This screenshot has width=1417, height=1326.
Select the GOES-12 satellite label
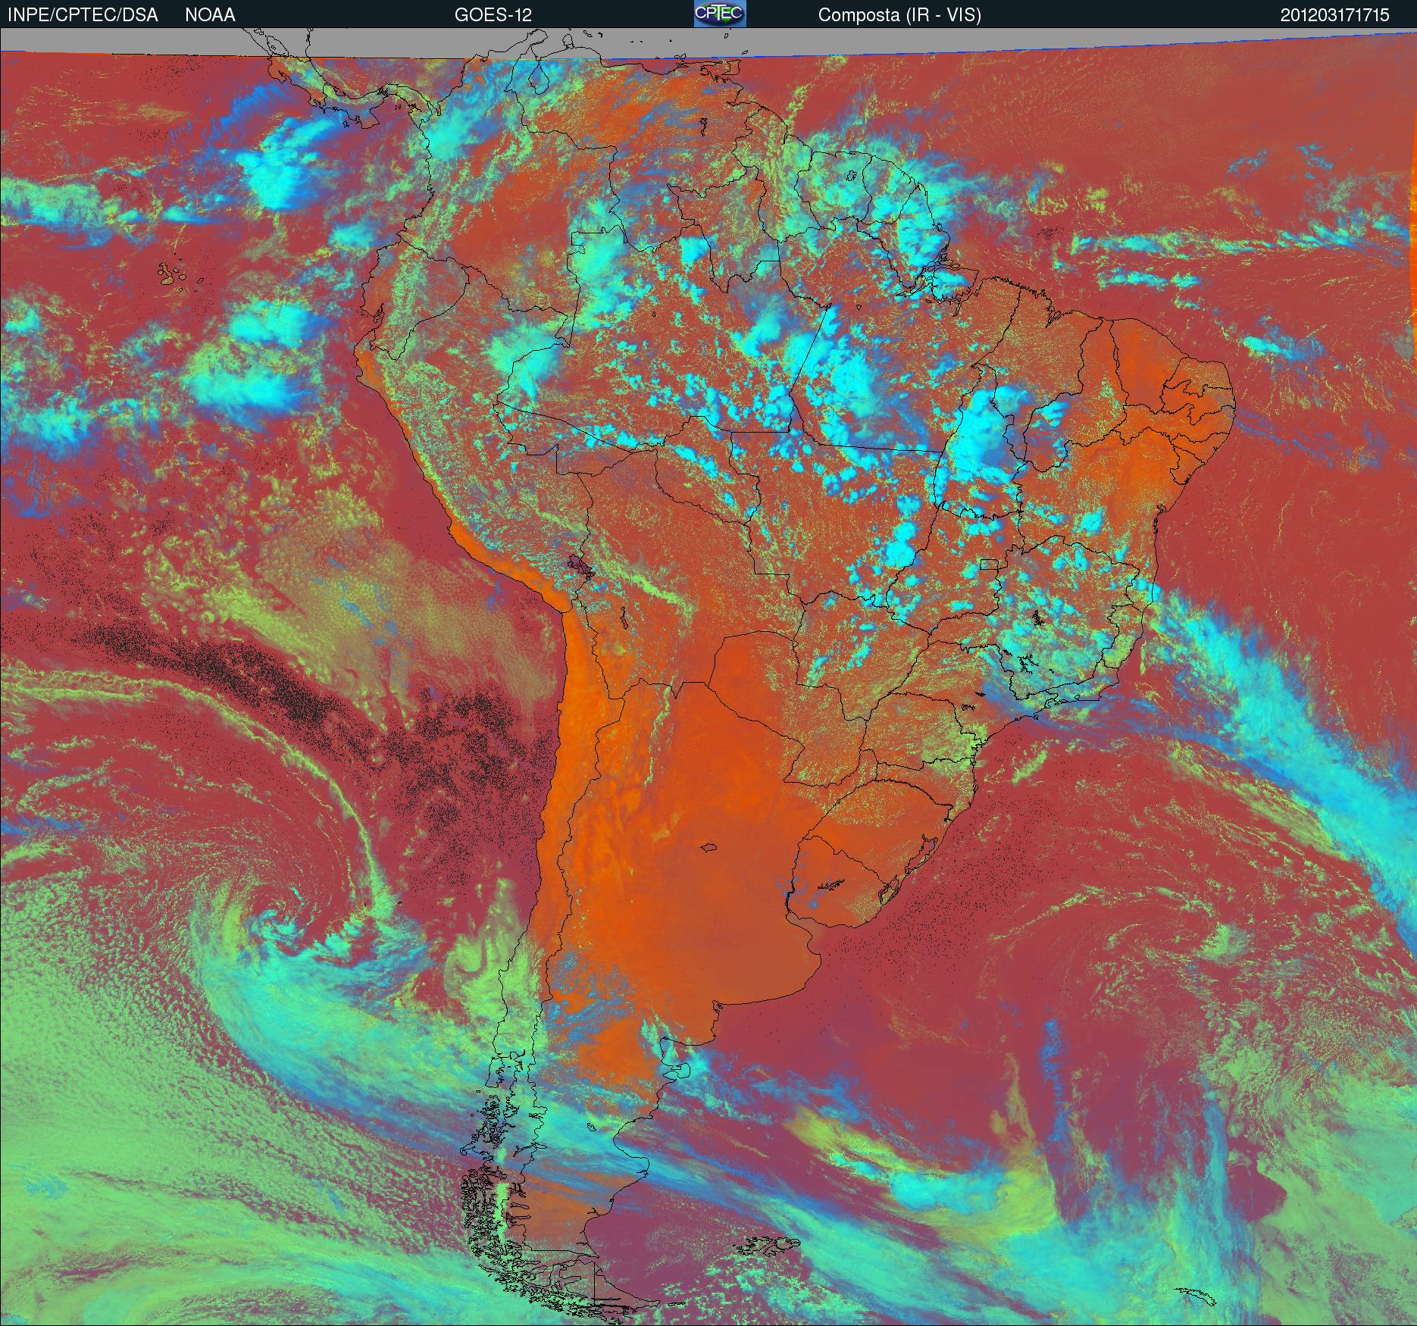pyautogui.click(x=493, y=14)
